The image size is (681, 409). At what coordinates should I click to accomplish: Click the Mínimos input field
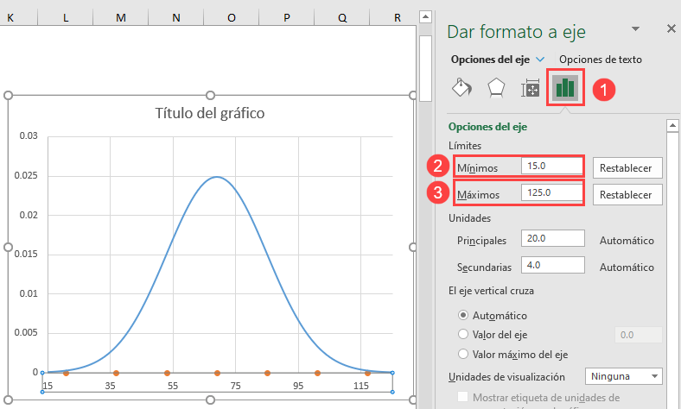click(552, 167)
